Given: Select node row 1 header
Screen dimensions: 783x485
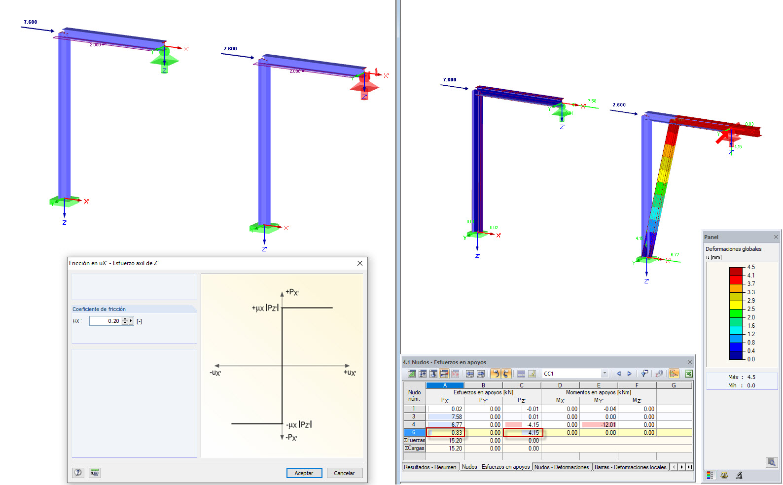Looking at the screenshot, I should [x=414, y=409].
